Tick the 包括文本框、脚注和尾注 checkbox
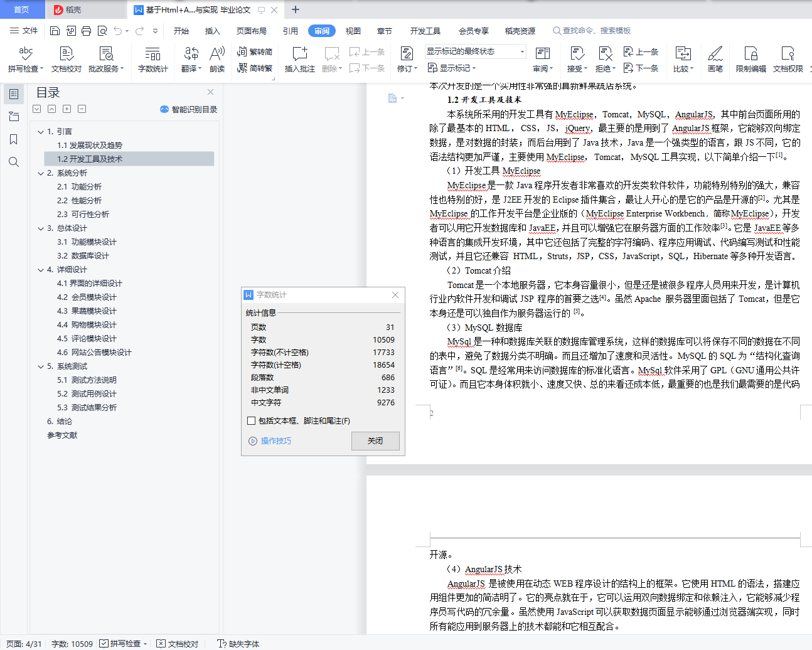 tap(252, 421)
